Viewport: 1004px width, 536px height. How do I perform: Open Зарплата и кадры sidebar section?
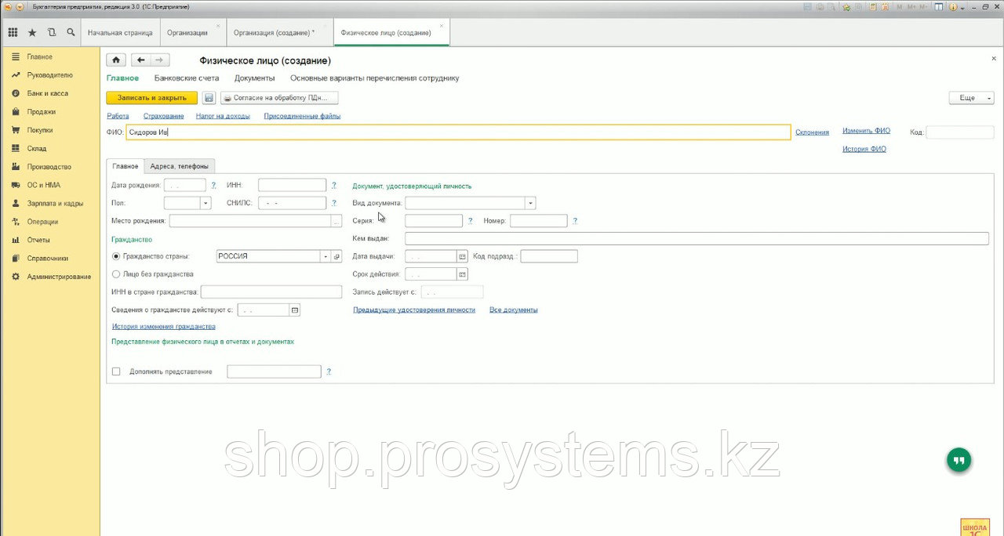(55, 203)
